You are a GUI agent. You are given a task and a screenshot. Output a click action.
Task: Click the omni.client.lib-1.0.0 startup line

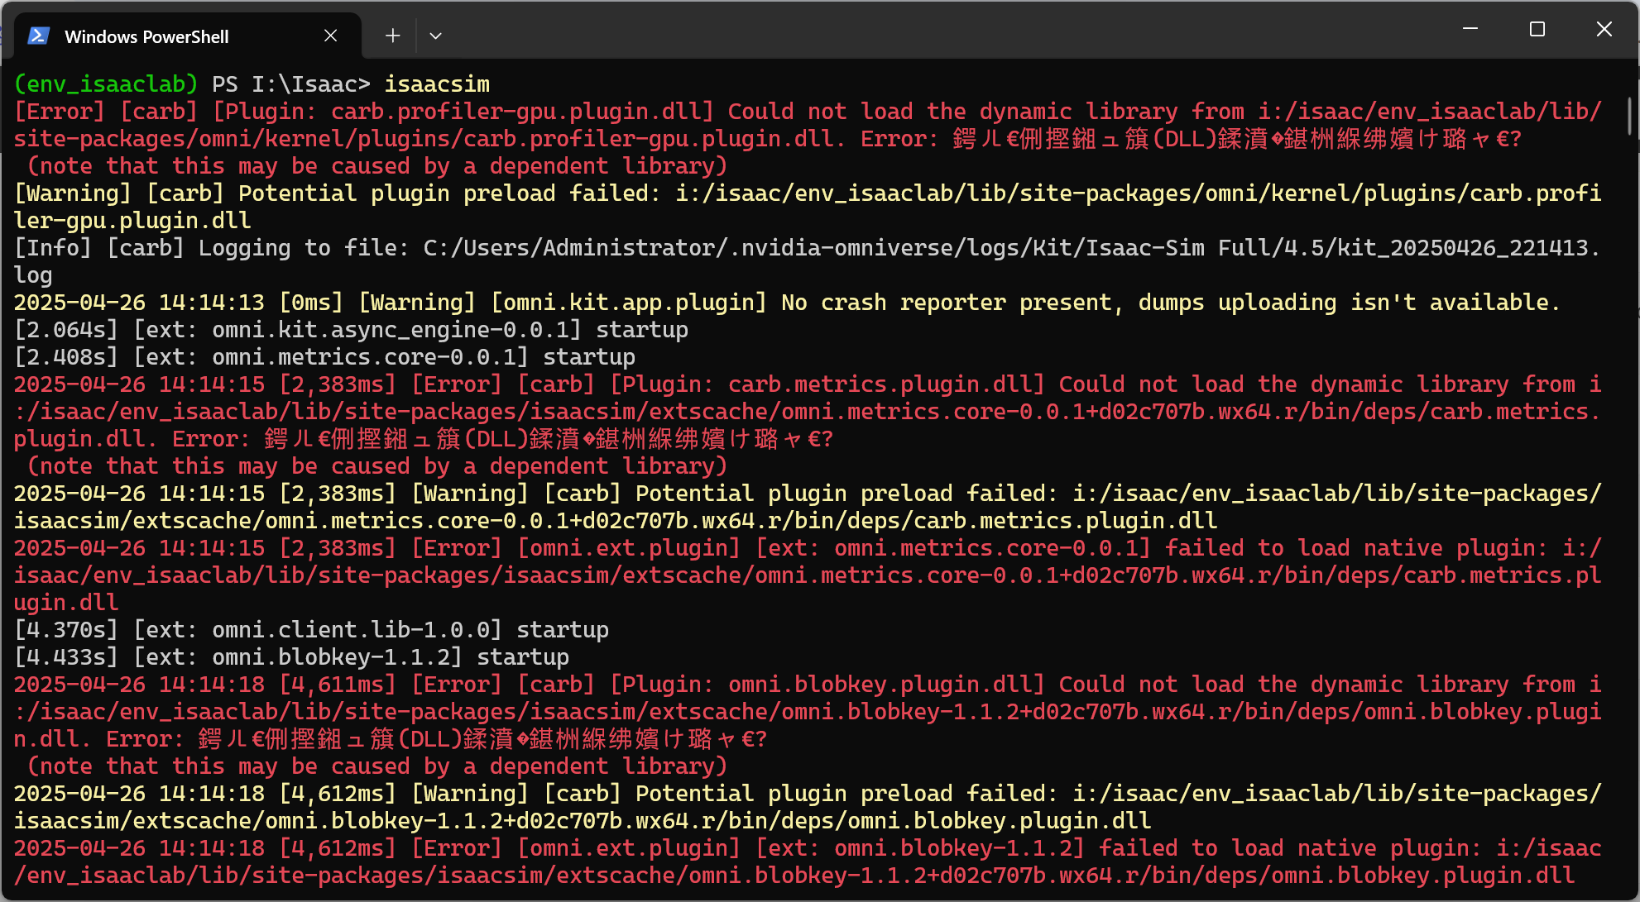[311, 630]
